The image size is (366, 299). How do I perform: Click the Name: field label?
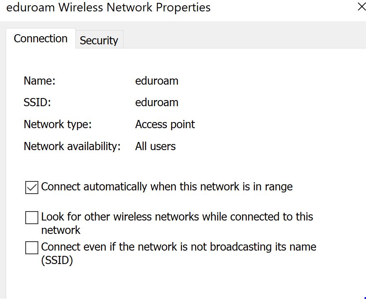tap(39, 81)
